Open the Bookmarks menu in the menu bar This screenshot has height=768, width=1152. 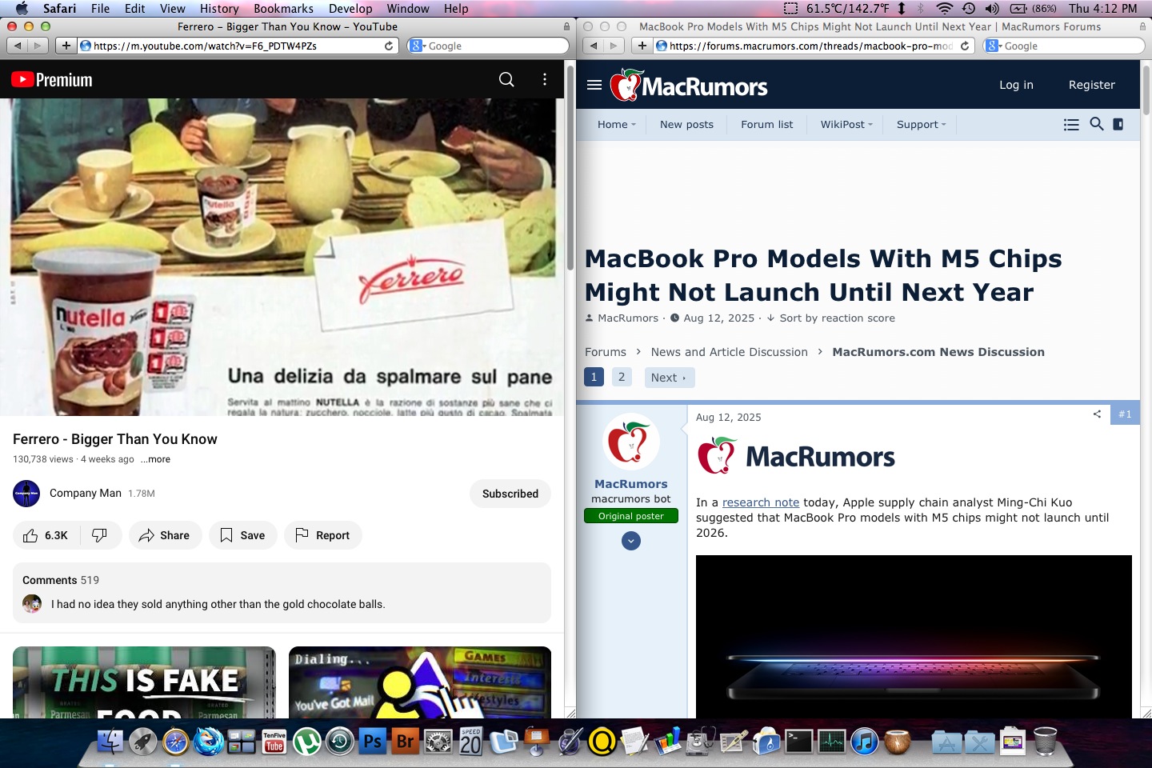click(x=283, y=9)
